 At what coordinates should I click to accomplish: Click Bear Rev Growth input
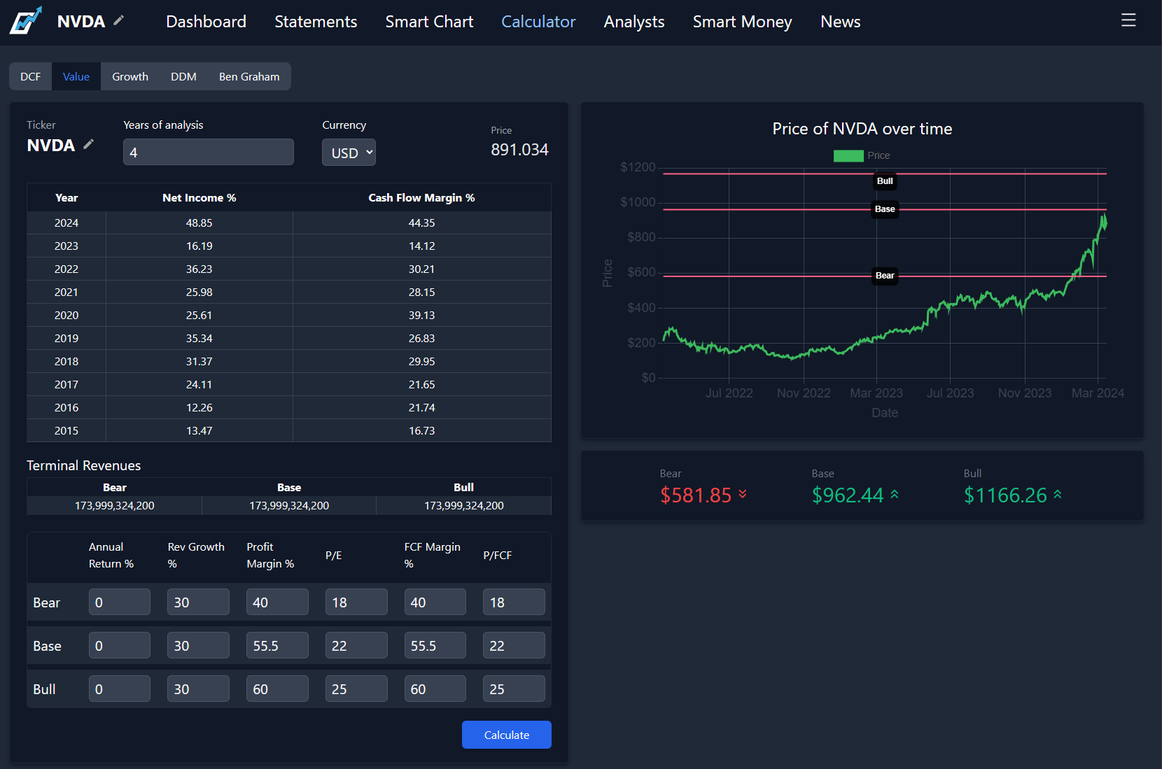coord(198,602)
